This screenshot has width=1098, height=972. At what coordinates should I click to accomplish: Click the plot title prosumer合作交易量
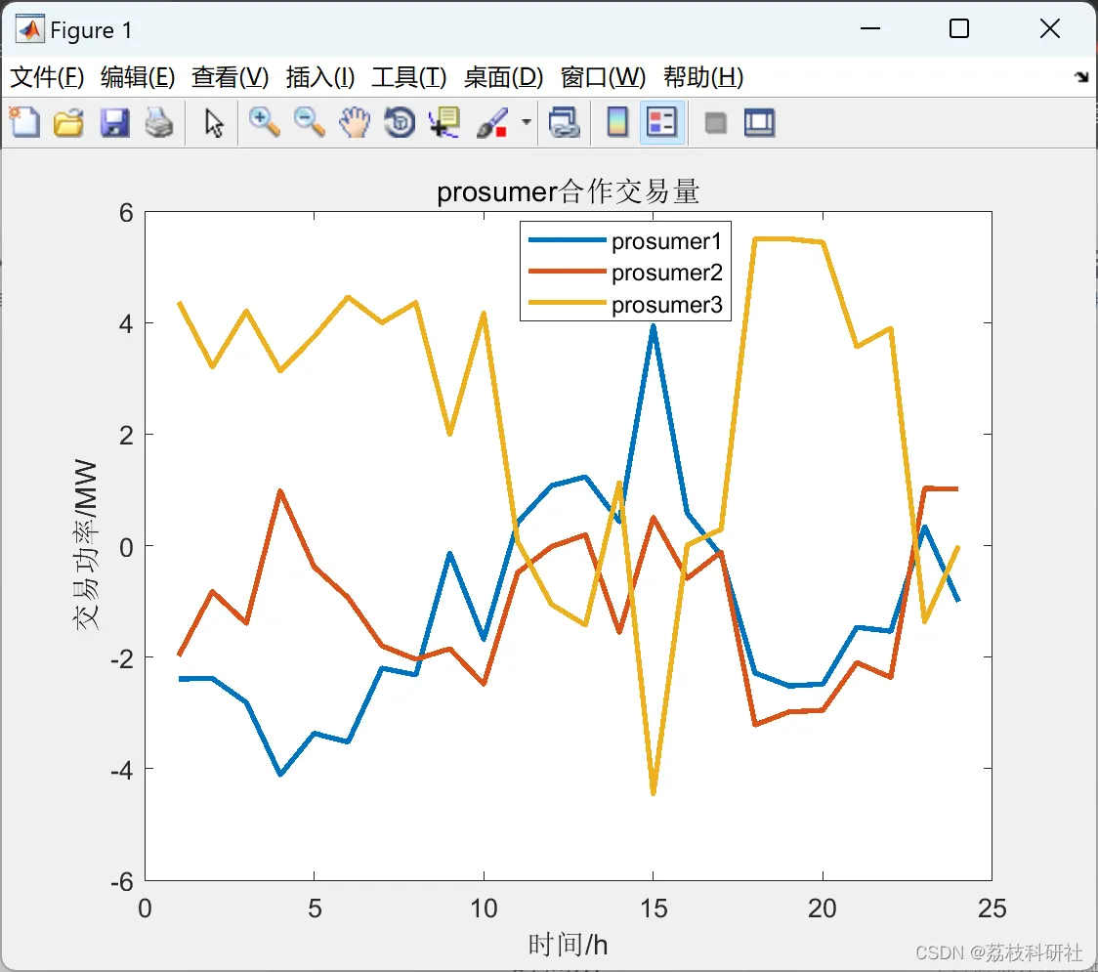tap(568, 191)
